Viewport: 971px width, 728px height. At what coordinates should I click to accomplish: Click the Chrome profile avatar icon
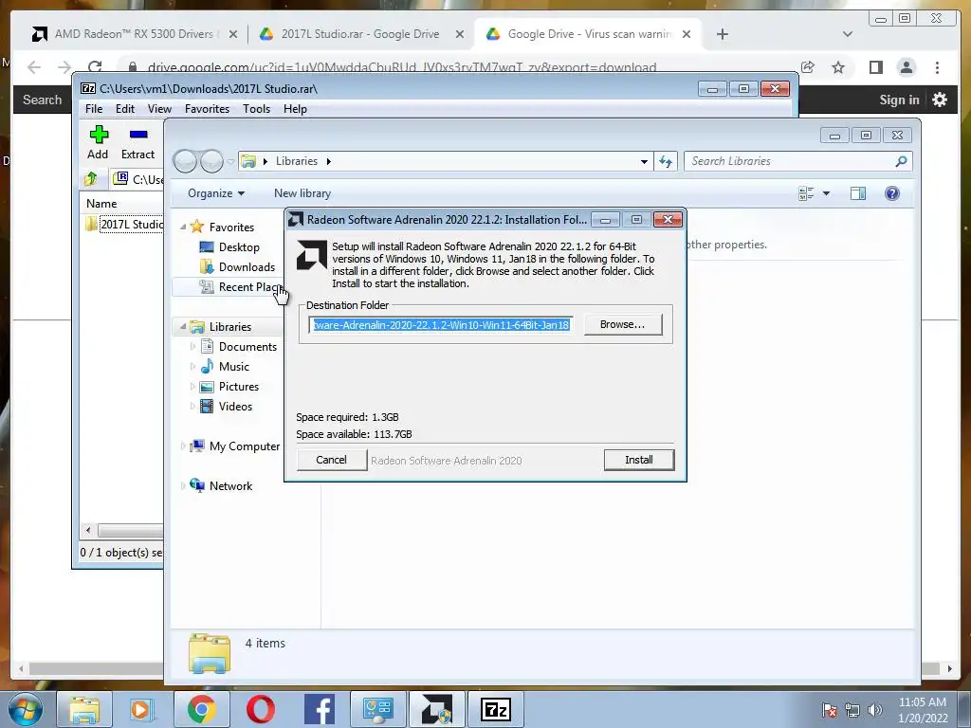[x=907, y=67]
